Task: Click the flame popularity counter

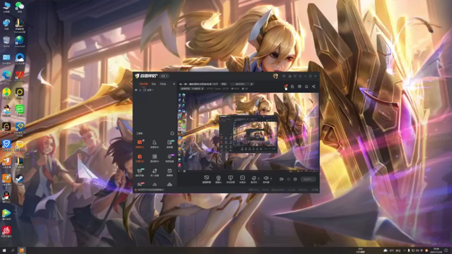Action: click(235, 89)
